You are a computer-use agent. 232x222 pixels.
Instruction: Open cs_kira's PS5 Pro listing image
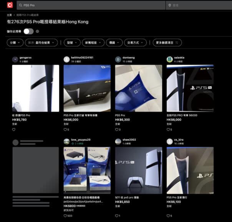[190, 170]
